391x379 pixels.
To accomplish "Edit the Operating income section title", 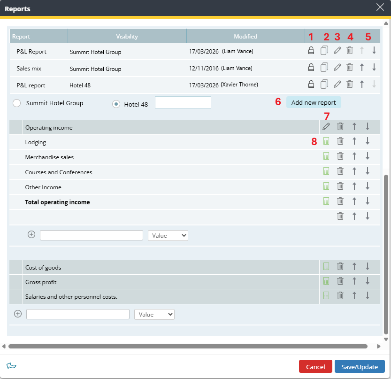I will pyautogui.click(x=326, y=127).
